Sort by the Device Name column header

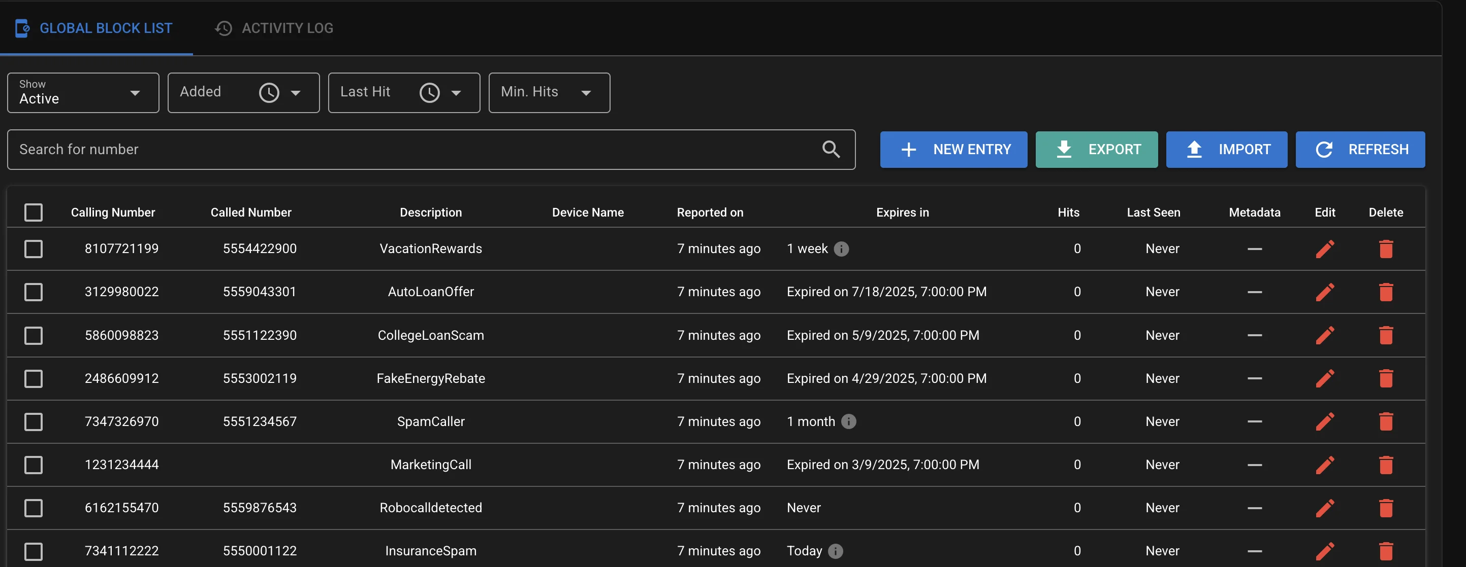point(588,212)
